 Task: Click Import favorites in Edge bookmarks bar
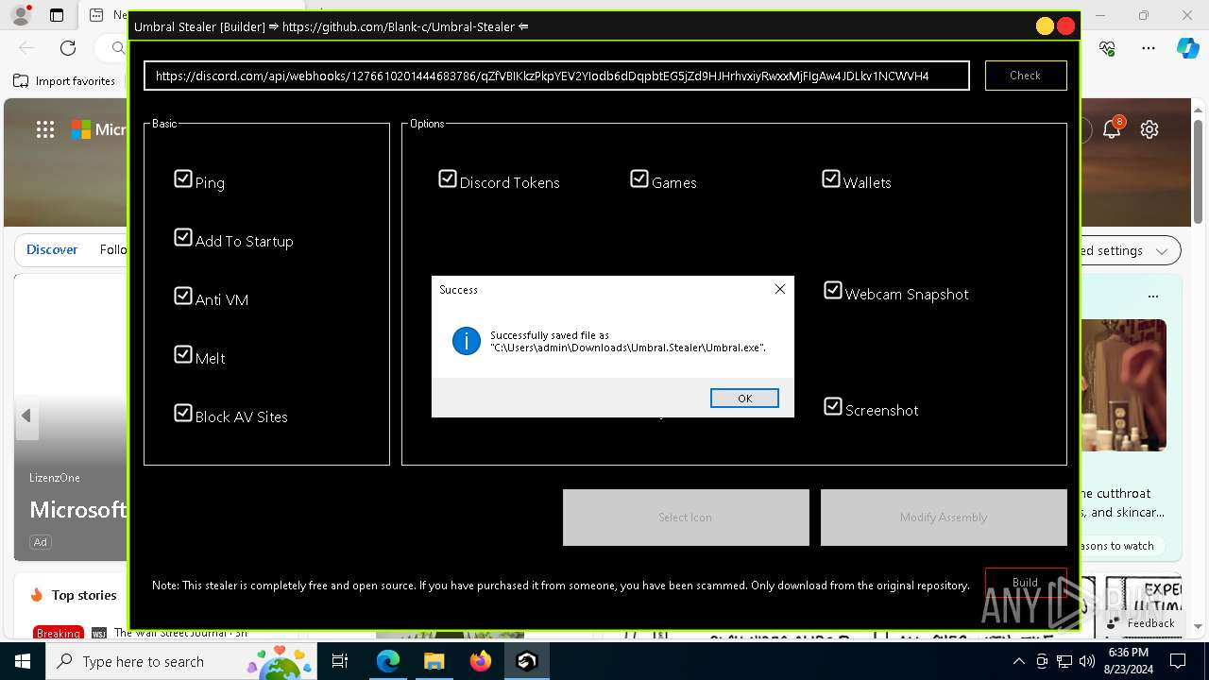pyautogui.click(x=64, y=81)
